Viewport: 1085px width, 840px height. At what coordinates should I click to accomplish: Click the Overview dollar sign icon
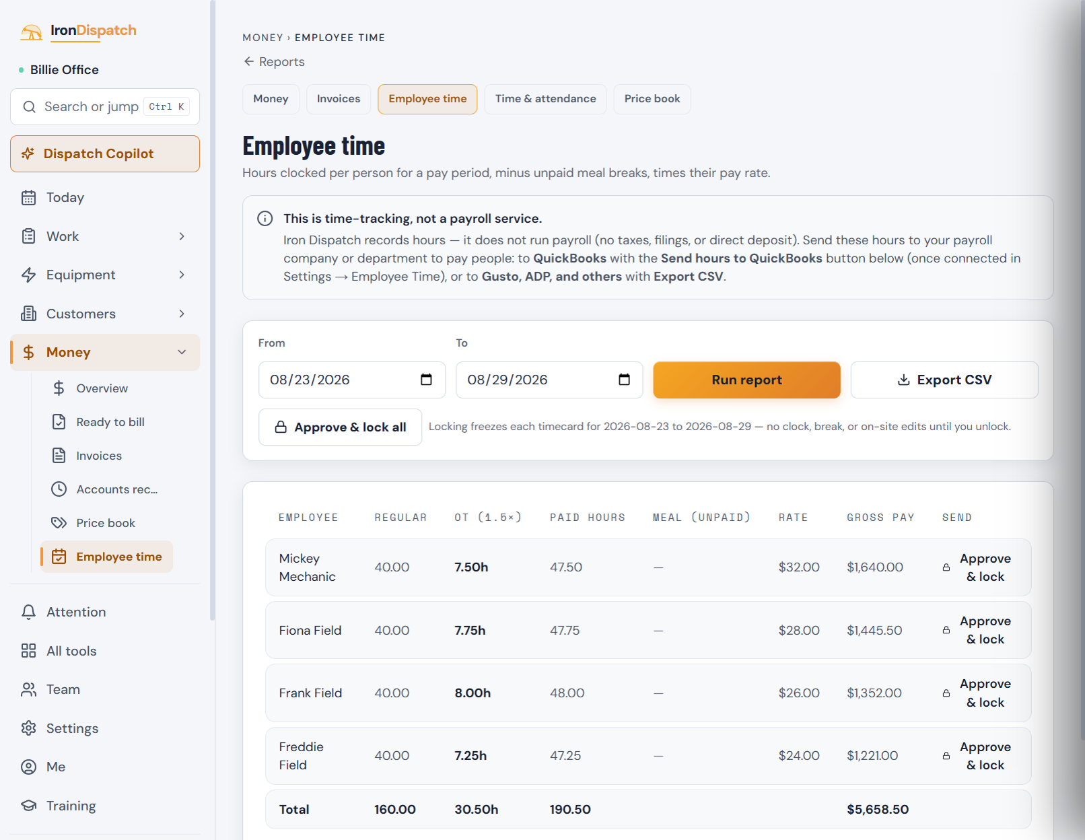59,388
